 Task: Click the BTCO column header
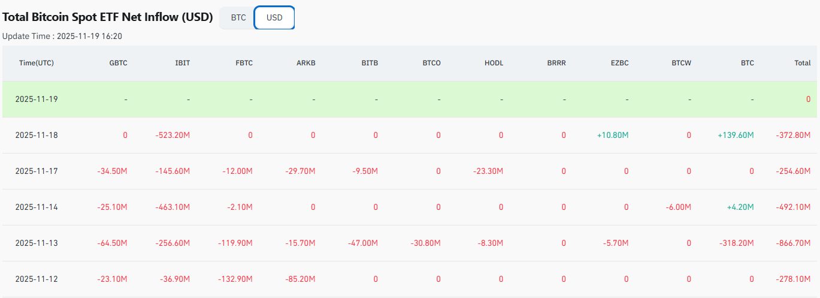(x=431, y=63)
